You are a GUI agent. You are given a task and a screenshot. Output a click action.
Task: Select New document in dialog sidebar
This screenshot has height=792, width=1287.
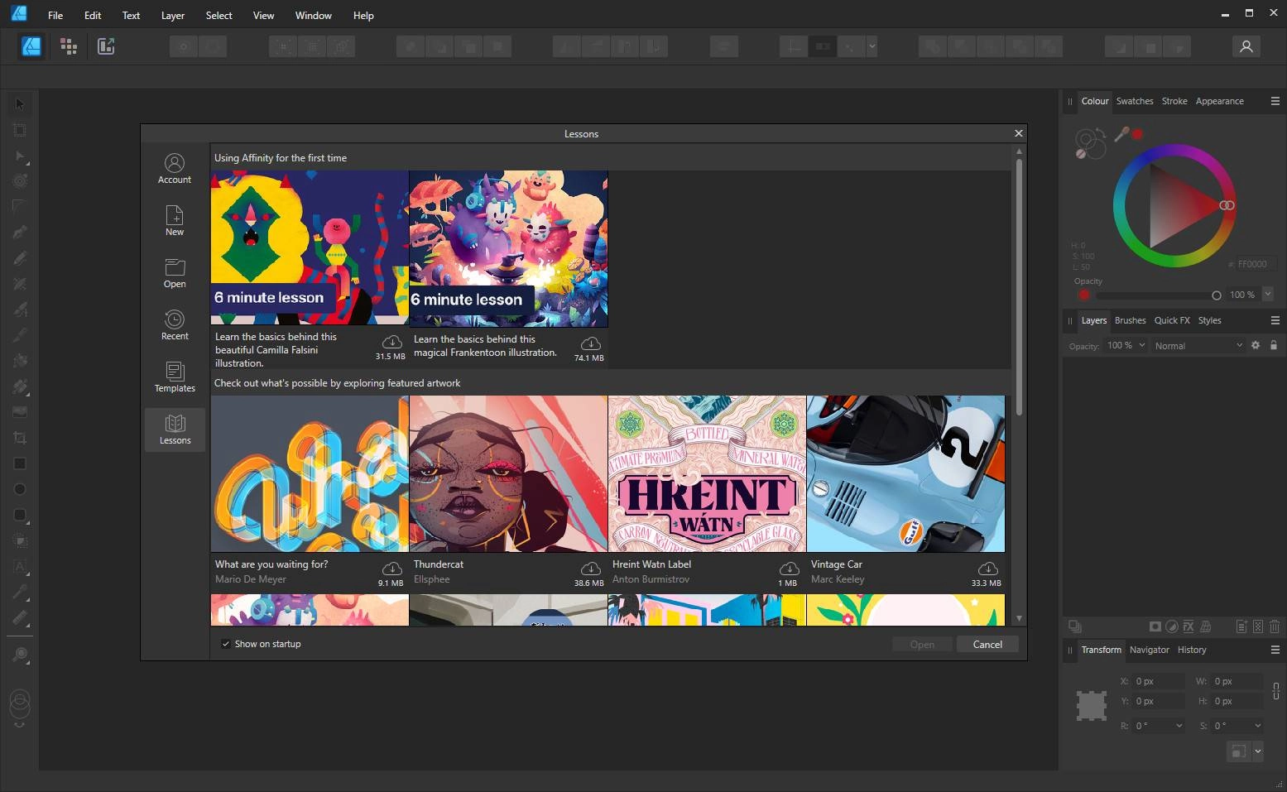click(175, 220)
